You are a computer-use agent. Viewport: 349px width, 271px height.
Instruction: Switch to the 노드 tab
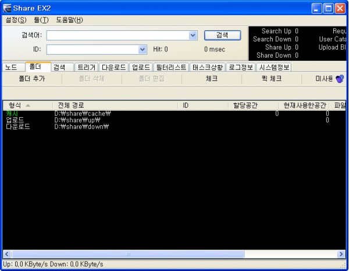(x=13, y=68)
